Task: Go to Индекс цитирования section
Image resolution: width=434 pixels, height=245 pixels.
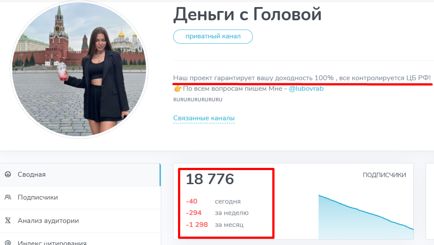Action: pos(52,242)
